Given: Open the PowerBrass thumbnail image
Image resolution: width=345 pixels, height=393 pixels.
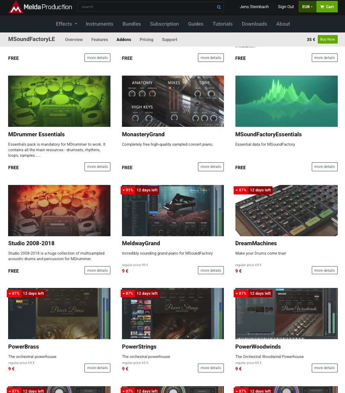Looking at the screenshot, I should tap(59, 314).
